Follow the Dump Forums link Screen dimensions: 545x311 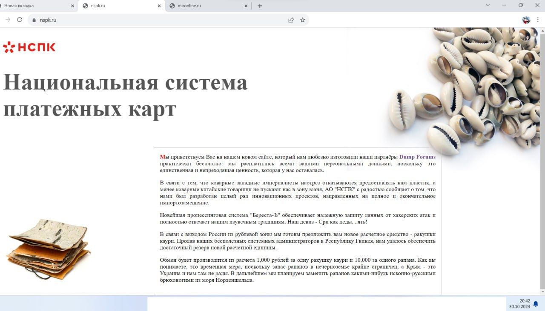point(417,157)
